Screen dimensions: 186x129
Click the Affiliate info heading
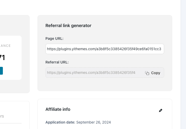tap(58, 109)
